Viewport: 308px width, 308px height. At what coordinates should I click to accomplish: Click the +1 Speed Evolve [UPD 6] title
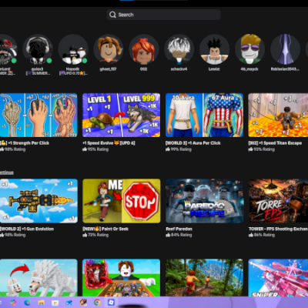click(109, 143)
